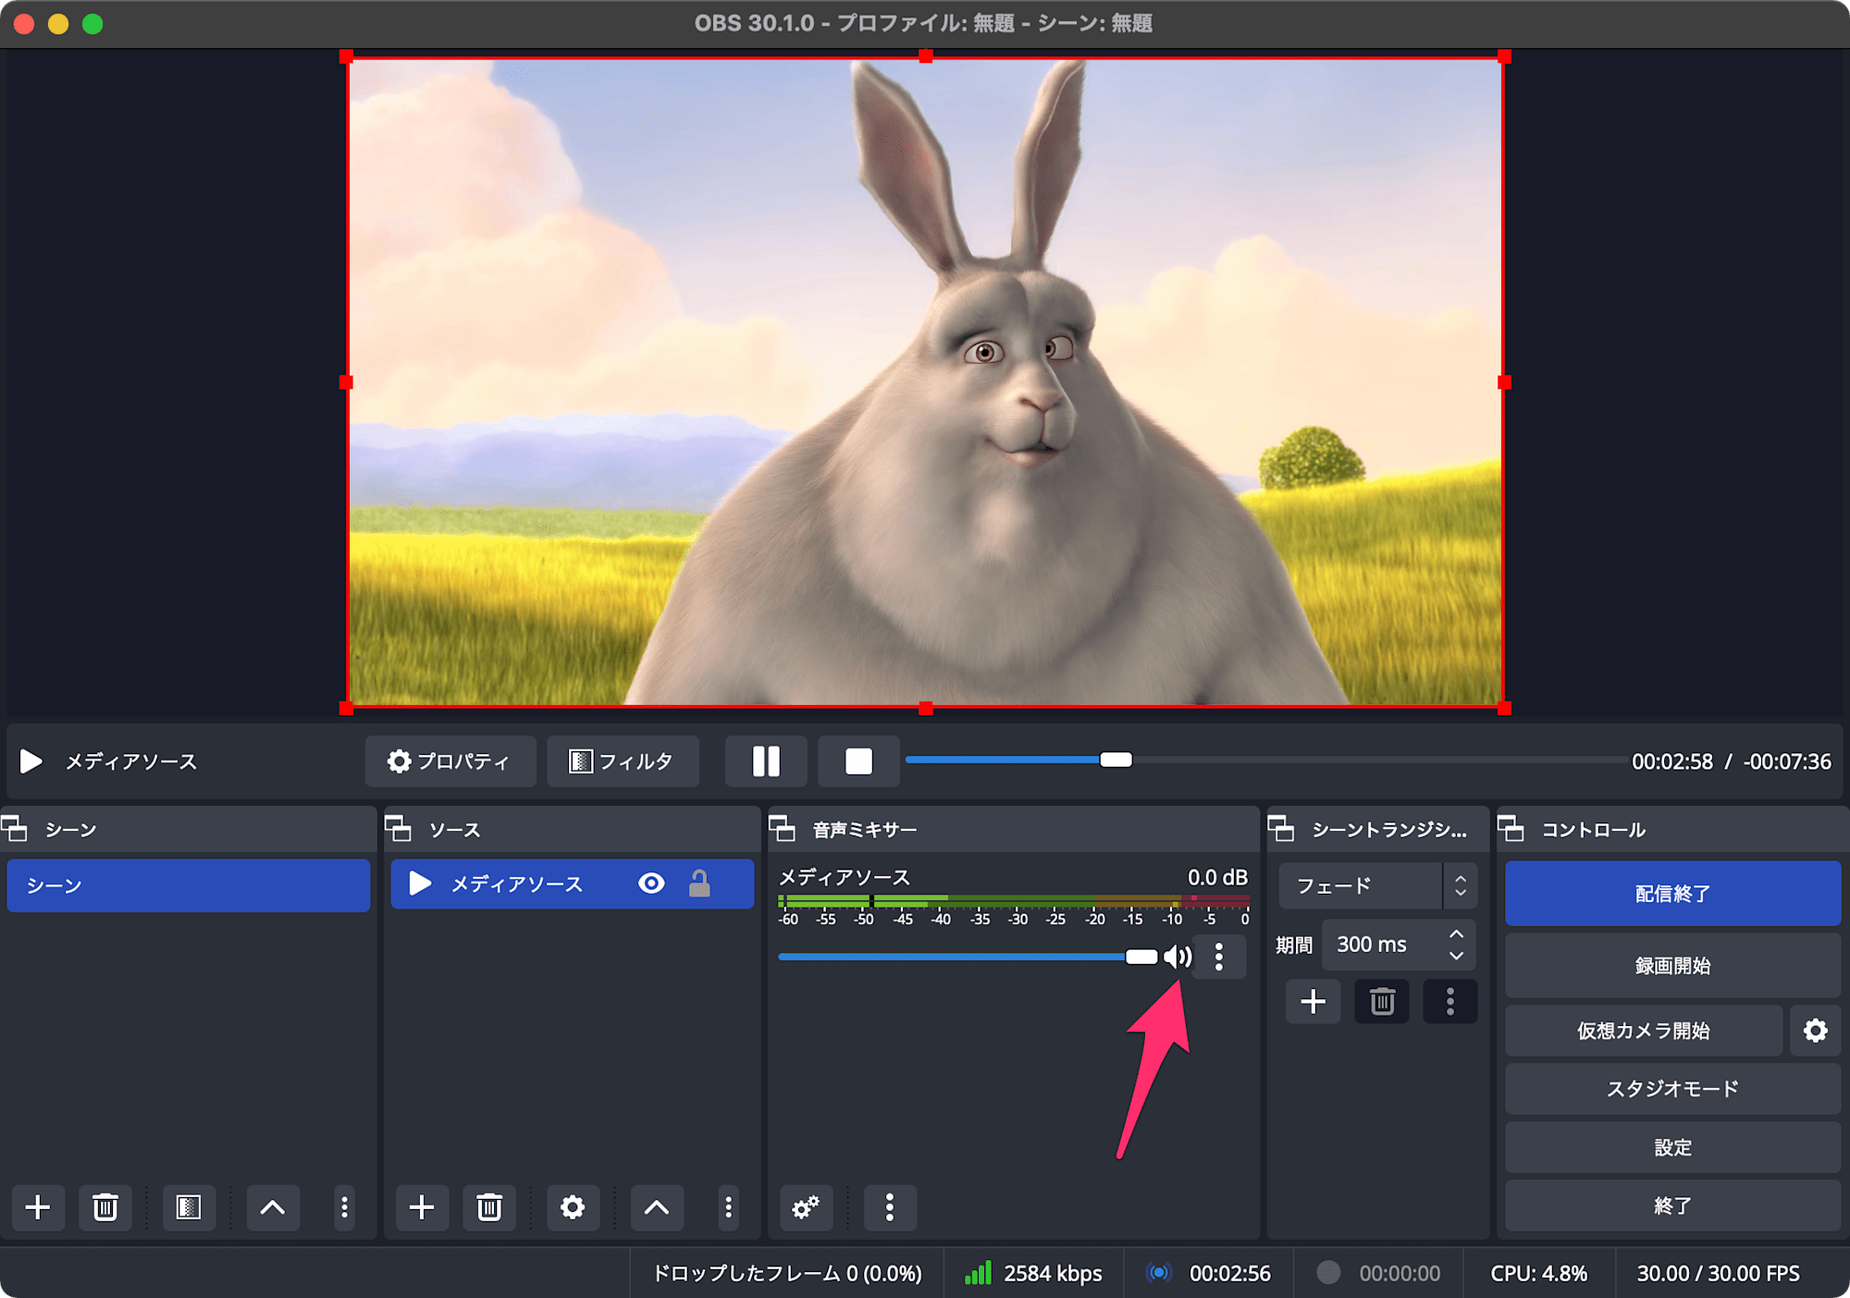Click the -00:07:36 remaining time label
The width and height of the screenshot is (1850, 1298).
[1787, 761]
